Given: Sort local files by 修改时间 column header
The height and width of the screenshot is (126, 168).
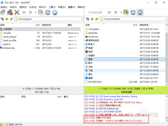Looking at the screenshot, I should (x=152, y=25).
